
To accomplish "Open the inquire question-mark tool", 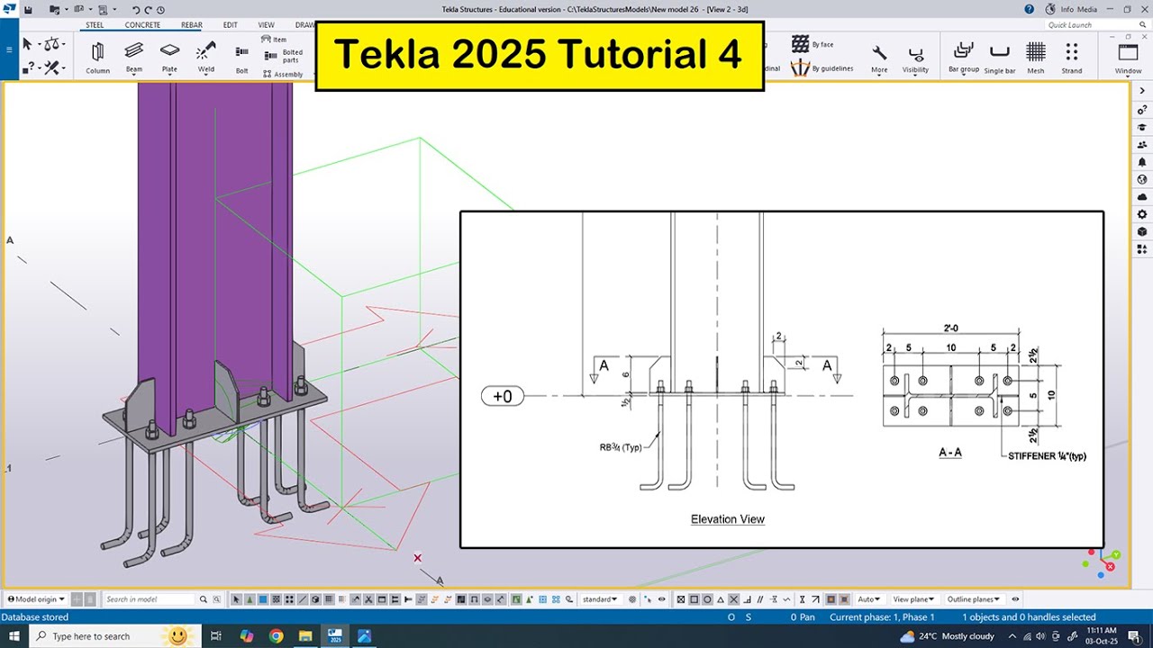I will [x=30, y=67].
